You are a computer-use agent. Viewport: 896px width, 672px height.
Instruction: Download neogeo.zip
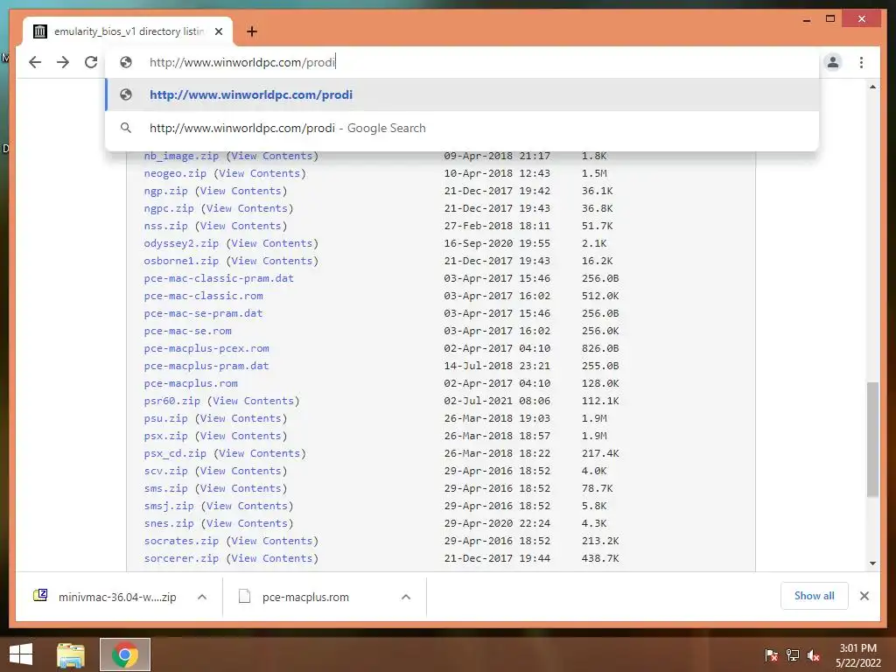(175, 173)
